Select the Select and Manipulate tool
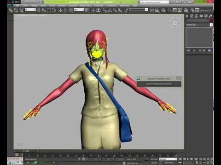Screen dimensions: 221x165 (x=93, y=10)
